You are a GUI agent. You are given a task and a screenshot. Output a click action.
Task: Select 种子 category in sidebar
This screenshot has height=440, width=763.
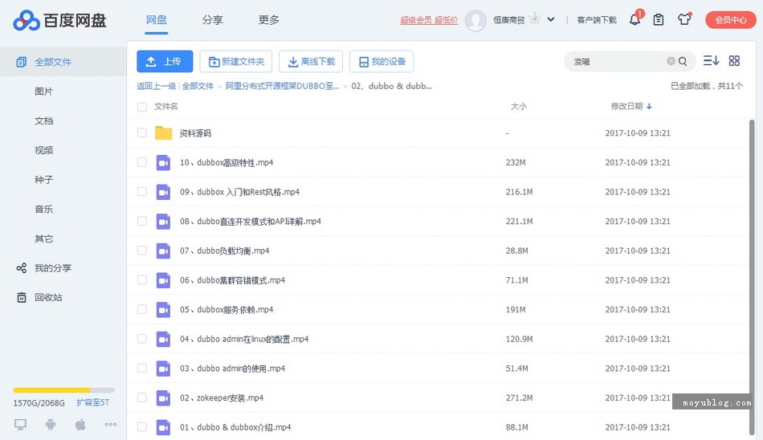(44, 180)
